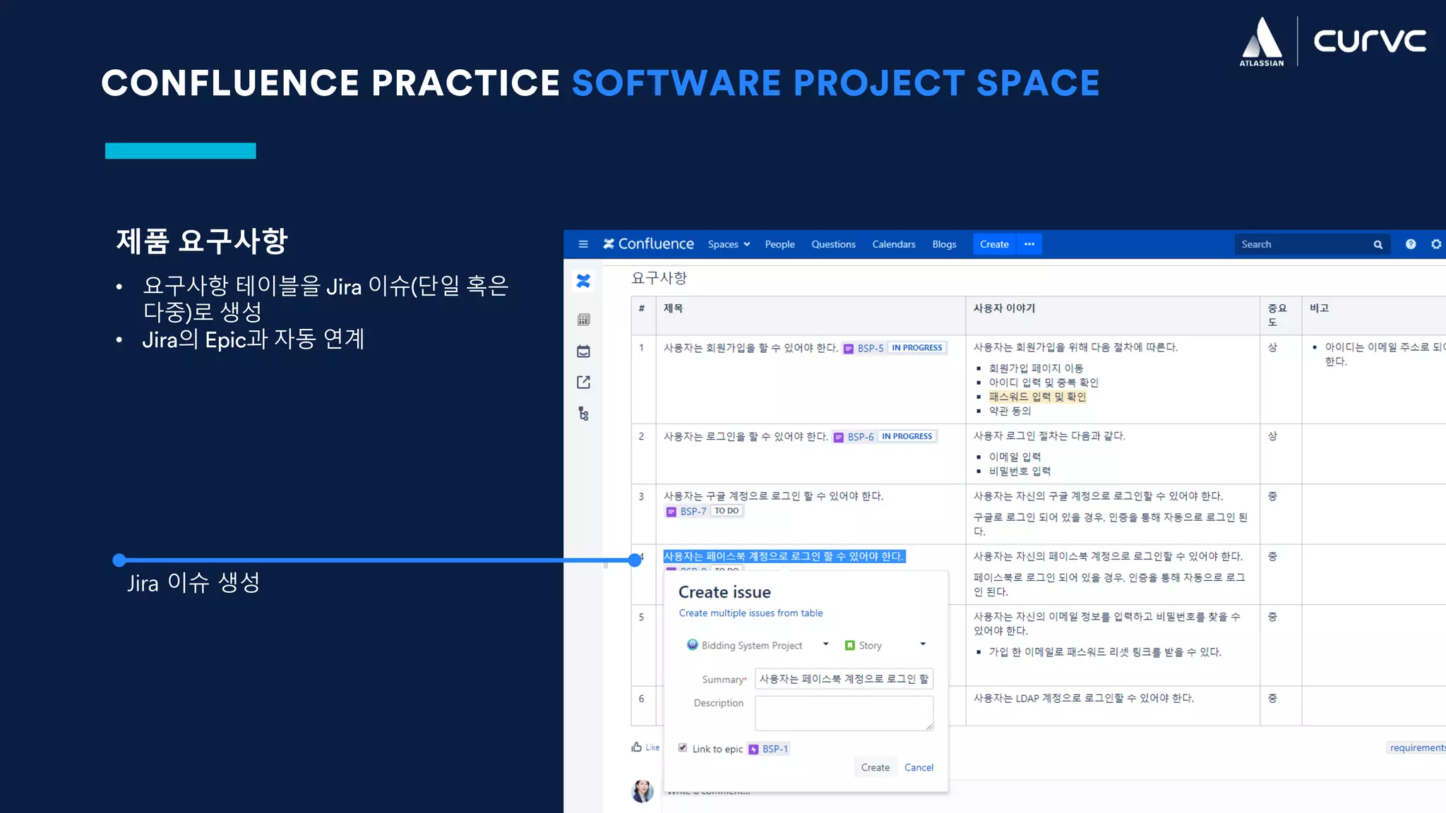Click the BSP-6 issue type icon
Viewport: 1446px width, 813px height.
pyautogui.click(x=839, y=438)
